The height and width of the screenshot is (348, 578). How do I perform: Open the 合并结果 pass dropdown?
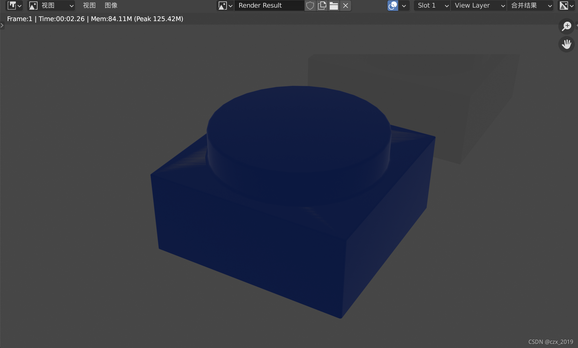pyautogui.click(x=531, y=6)
